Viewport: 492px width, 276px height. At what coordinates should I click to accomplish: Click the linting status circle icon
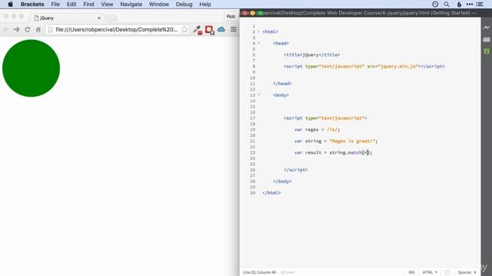coord(447,273)
